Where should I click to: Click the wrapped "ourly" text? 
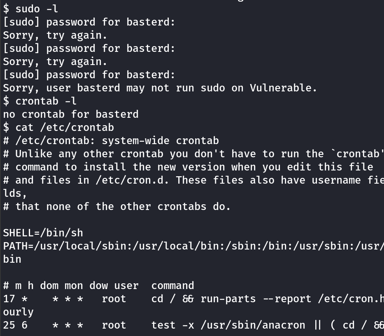(x=19, y=312)
